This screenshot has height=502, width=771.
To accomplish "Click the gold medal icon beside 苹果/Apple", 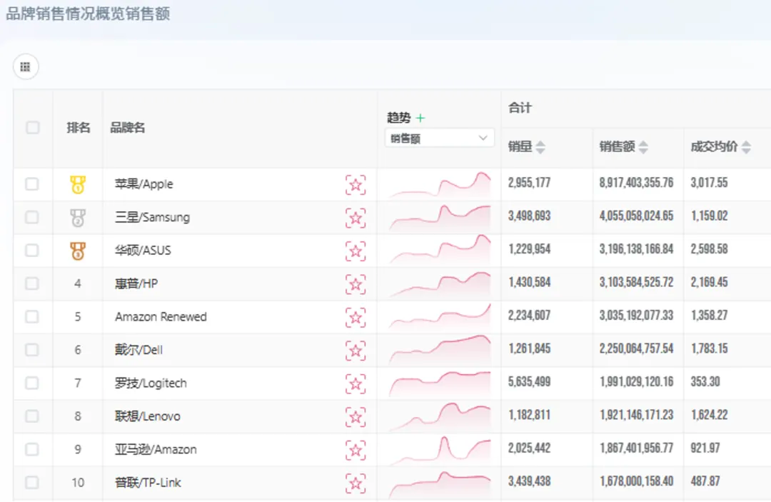I will [x=77, y=184].
